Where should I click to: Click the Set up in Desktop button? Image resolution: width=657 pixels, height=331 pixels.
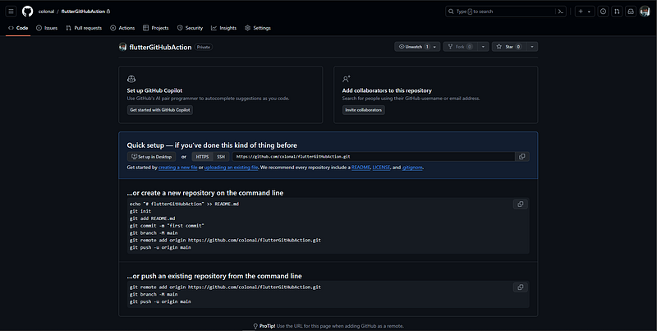point(152,157)
